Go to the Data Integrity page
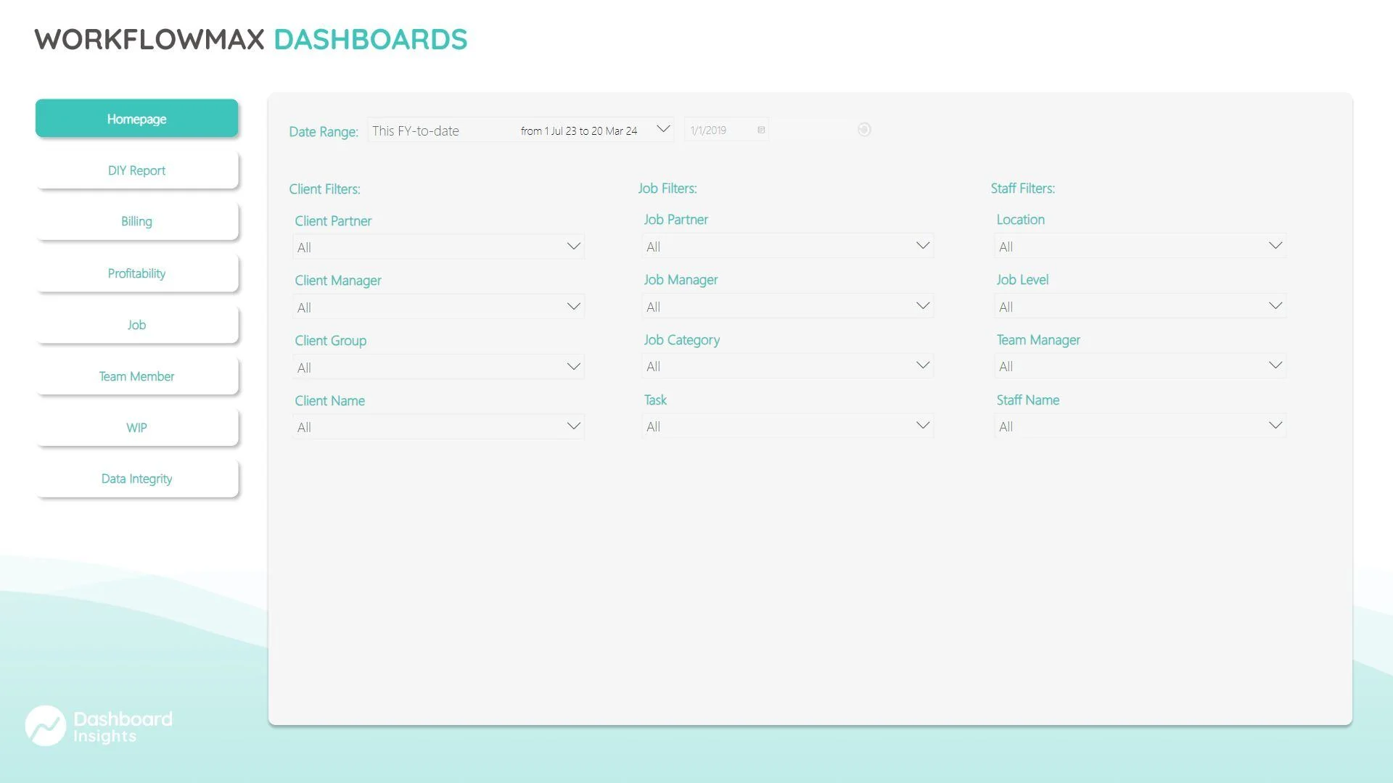 coord(136,478)
